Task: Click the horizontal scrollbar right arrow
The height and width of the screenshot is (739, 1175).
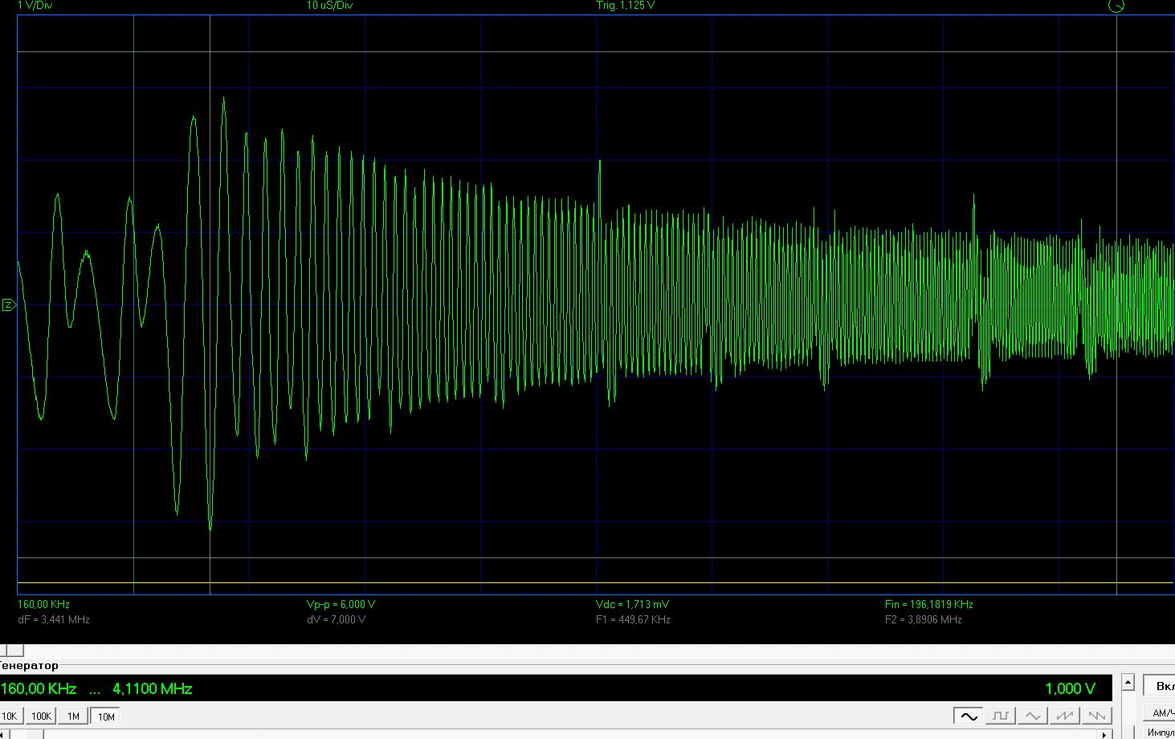Action: pos(1105,733)
